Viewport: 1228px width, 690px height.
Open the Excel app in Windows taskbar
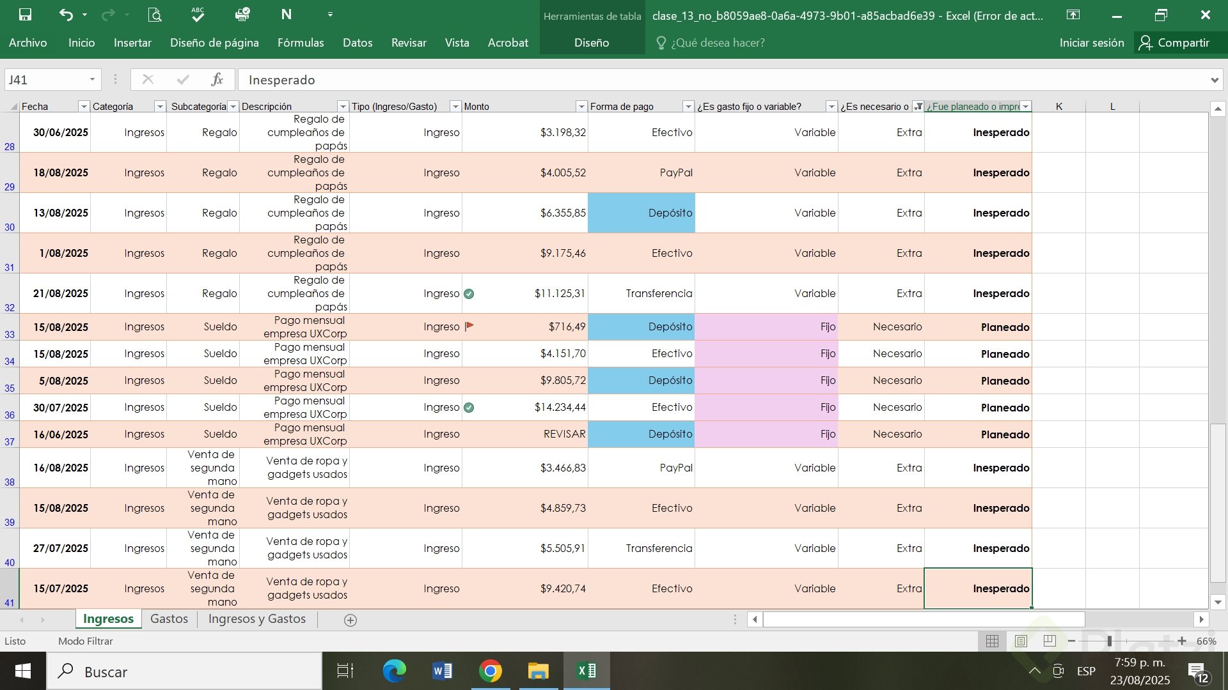tap(586, 671)
